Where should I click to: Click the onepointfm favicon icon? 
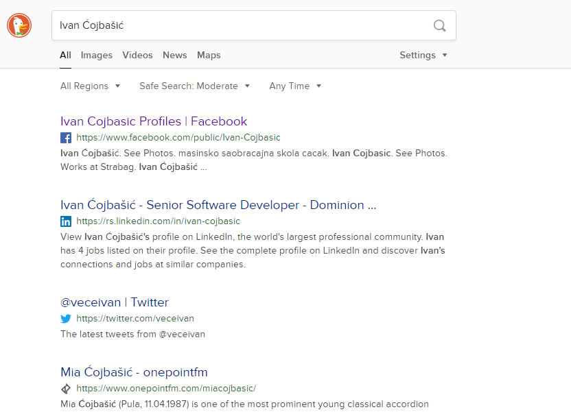pos(66,389)
